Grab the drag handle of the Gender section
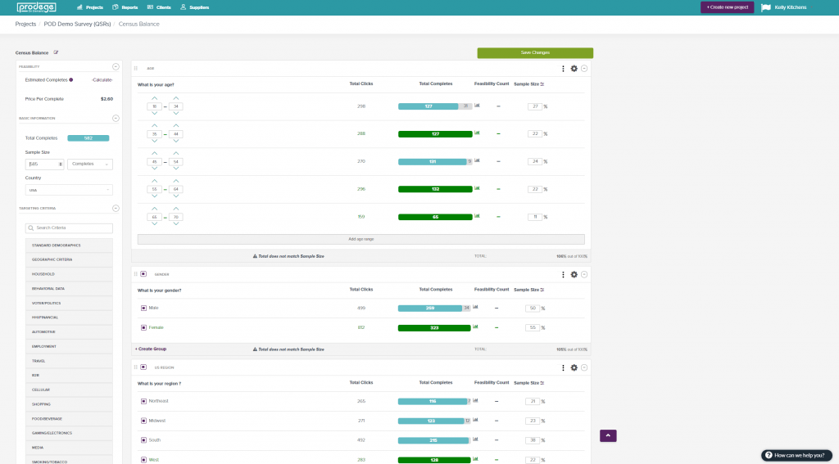 pos(136,274)
